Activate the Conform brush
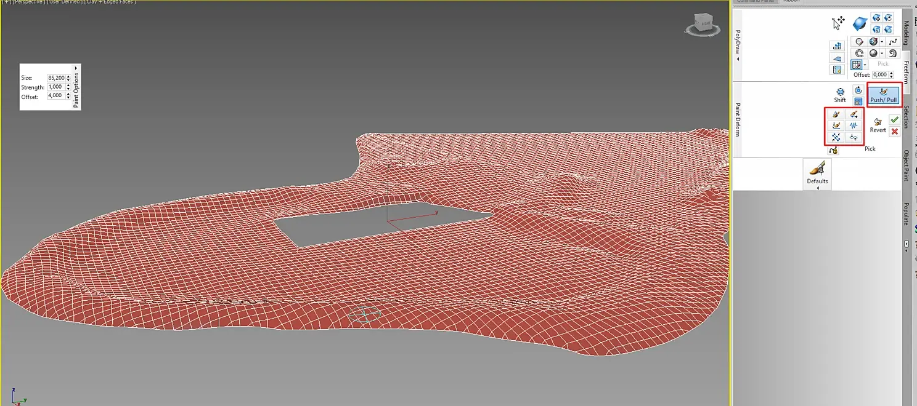Screen dimensions: 917x406 coord(860,24)
